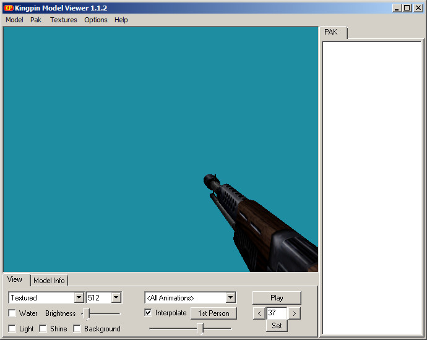Toggle the Water checkbox
Screen dimensions: 427x340
tap(12, 313)
